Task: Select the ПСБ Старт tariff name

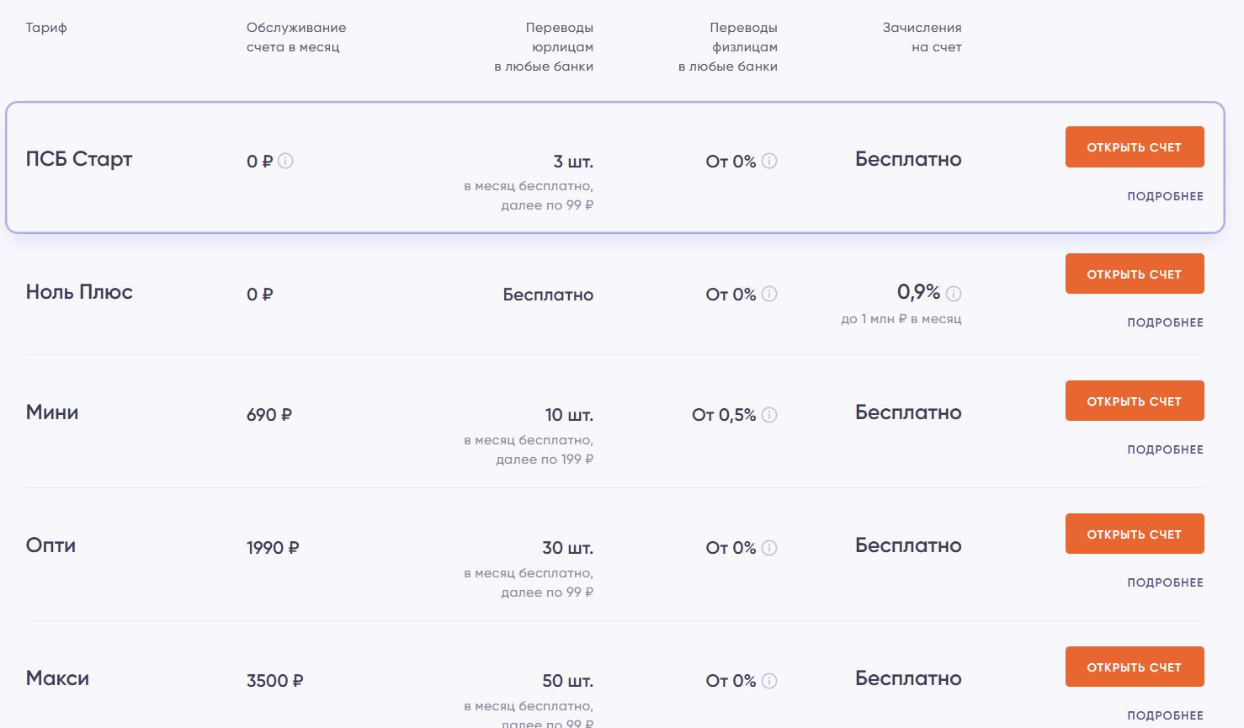Action: coord(79,159)
